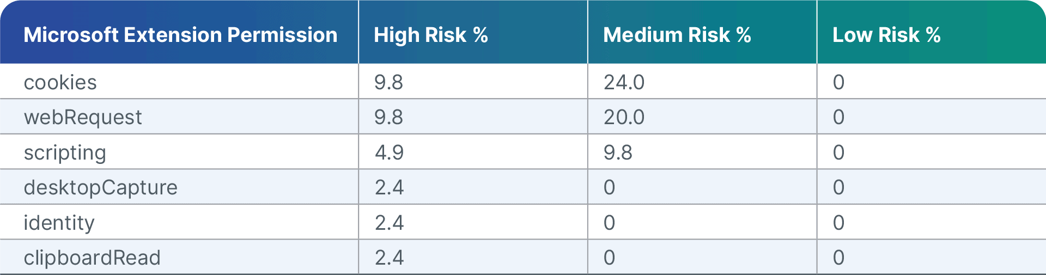Click the cookies permission cell
Image resolution: width=1046 pixels, height=275 pixels.
60,82
